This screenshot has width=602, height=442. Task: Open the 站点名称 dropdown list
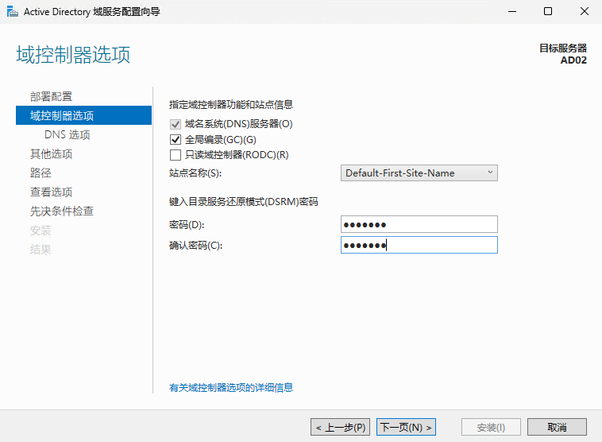[x=419, y=173]
